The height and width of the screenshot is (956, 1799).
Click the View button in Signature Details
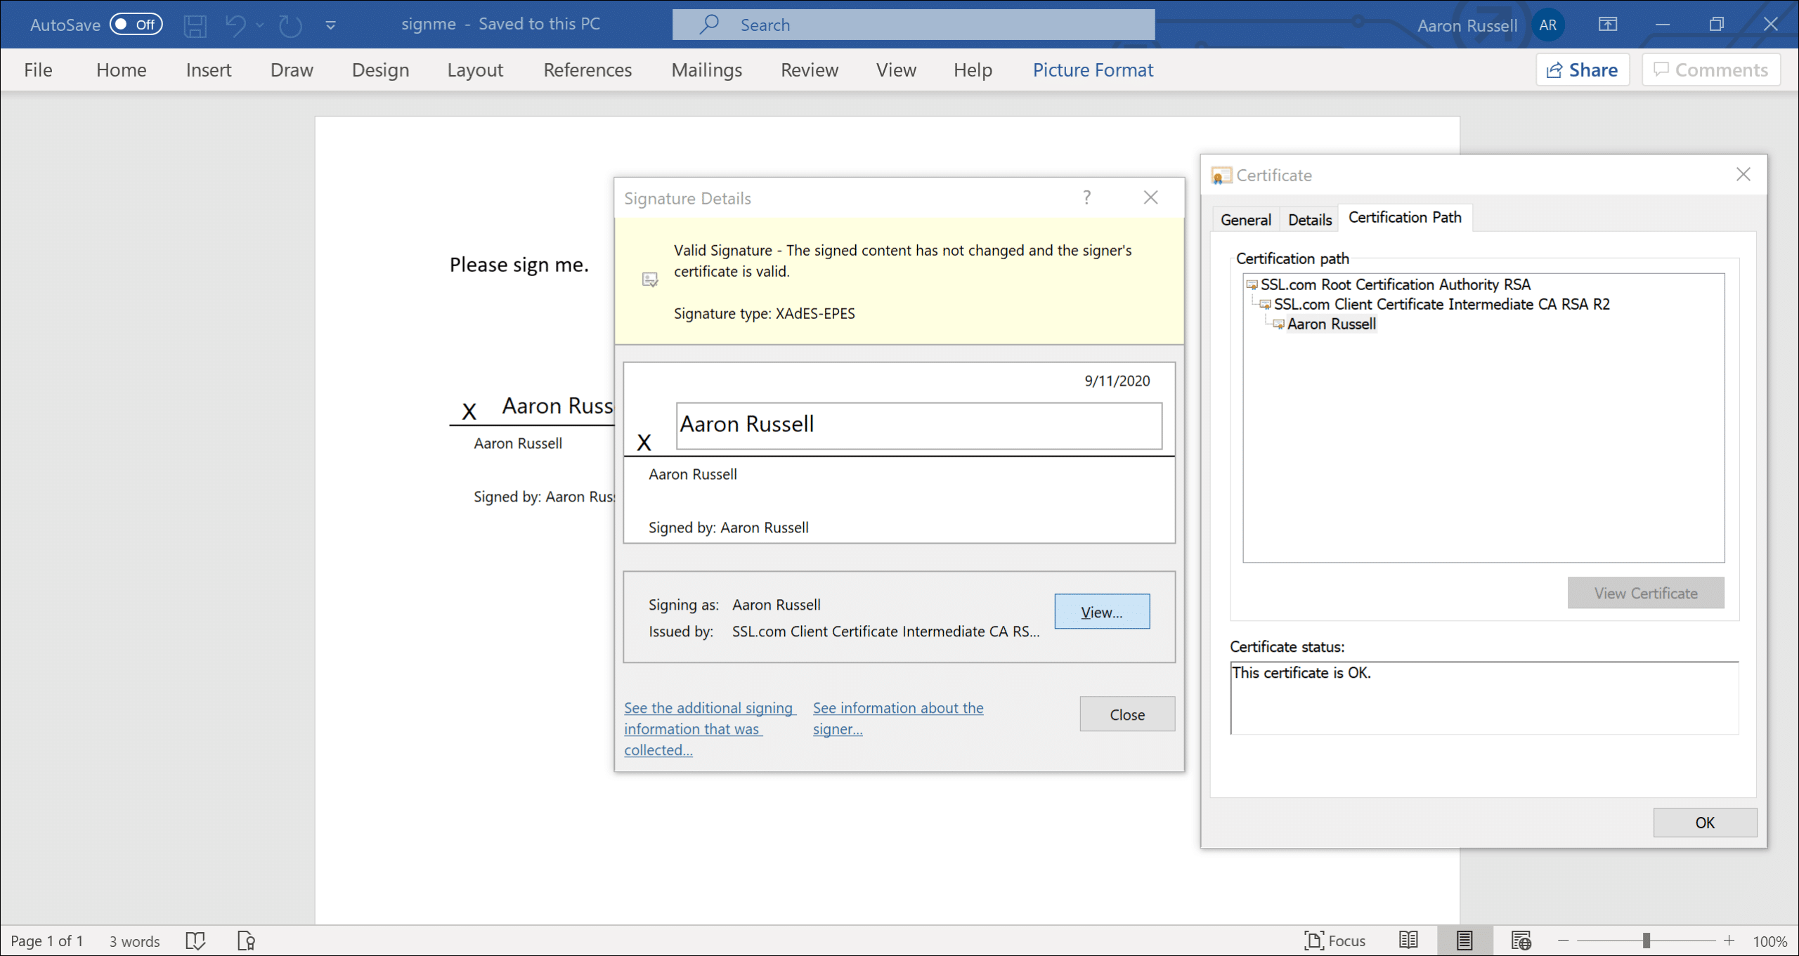pyautogui.click(x=1100, y=611)
